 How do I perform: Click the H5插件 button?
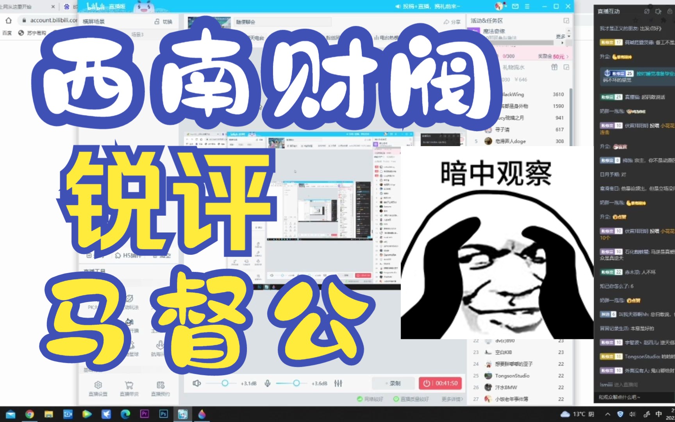point(128,256)
